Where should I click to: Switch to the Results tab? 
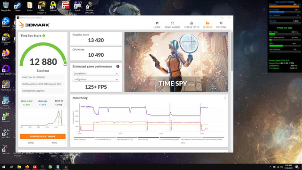(x=208, y=25)
